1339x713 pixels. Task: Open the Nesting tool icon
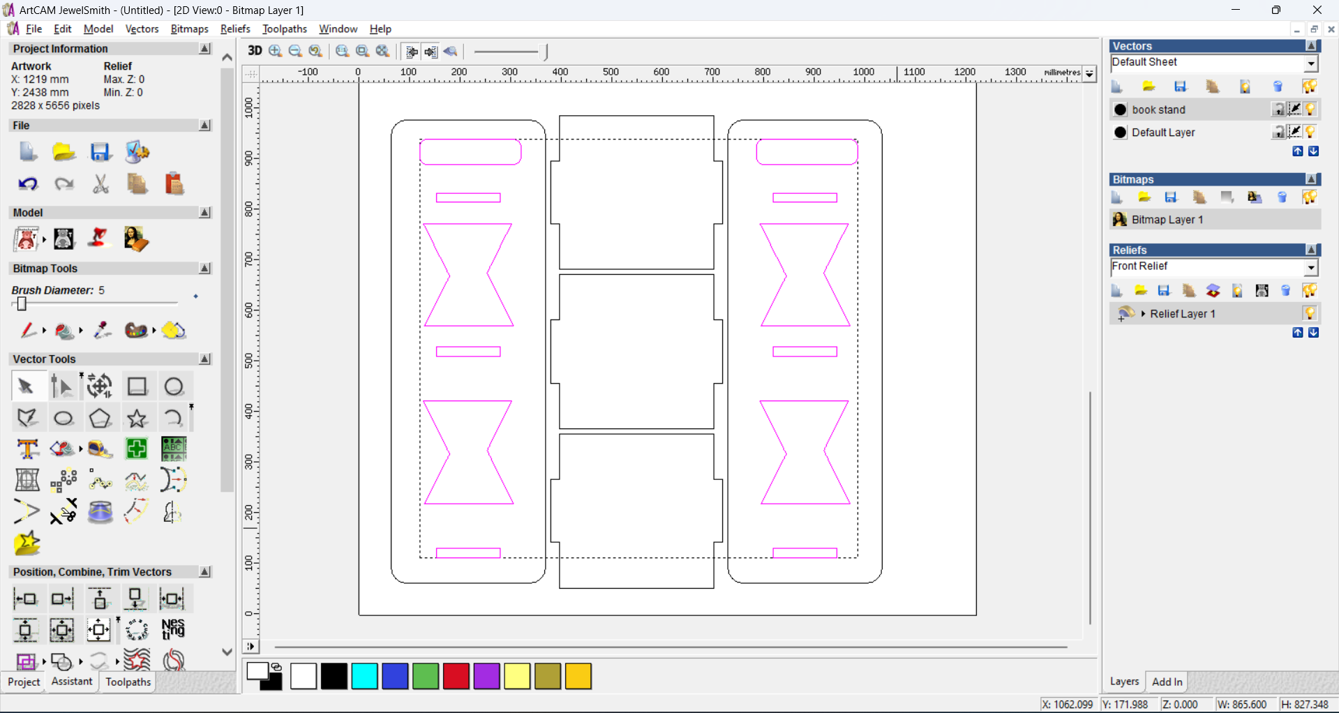click(x=173, y=629)
